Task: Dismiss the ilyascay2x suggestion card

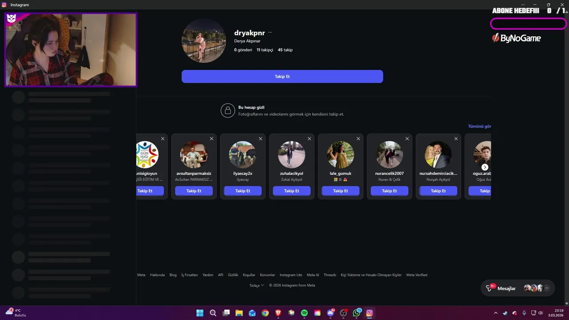Action: 260,139
